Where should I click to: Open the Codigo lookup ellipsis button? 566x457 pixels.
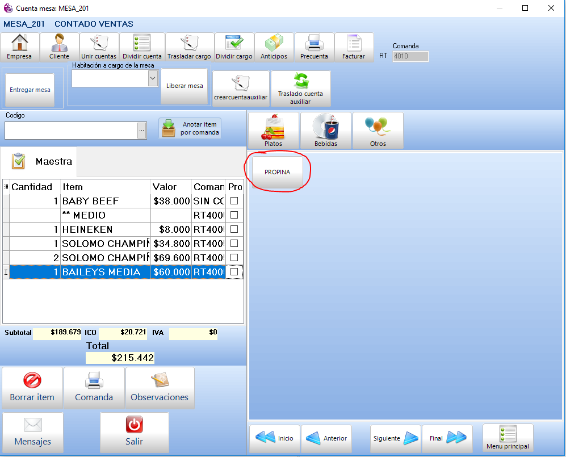141,131
